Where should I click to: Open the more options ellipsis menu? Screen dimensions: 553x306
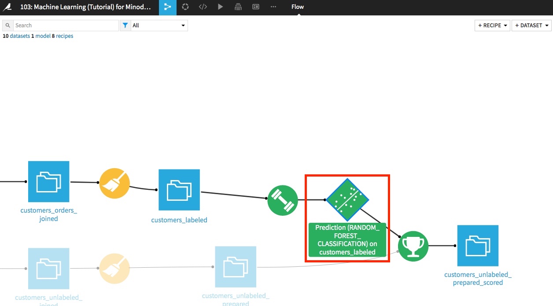click(x=273, y=7)
